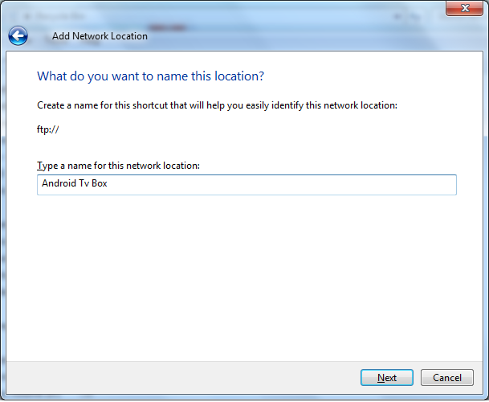Viewport: 489px width, 402px height.
Task: Click the 'Add Network Location' wizard title
Action: pyautogui.click(x=100, y=36)
